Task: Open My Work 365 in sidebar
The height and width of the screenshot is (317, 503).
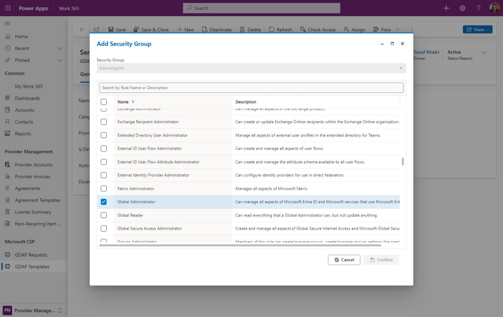Action: (x=29, y=86)
